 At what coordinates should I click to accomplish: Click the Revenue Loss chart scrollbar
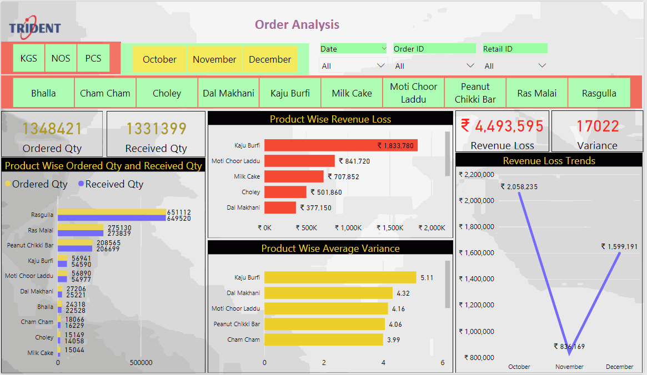click(x=448, y=154)
